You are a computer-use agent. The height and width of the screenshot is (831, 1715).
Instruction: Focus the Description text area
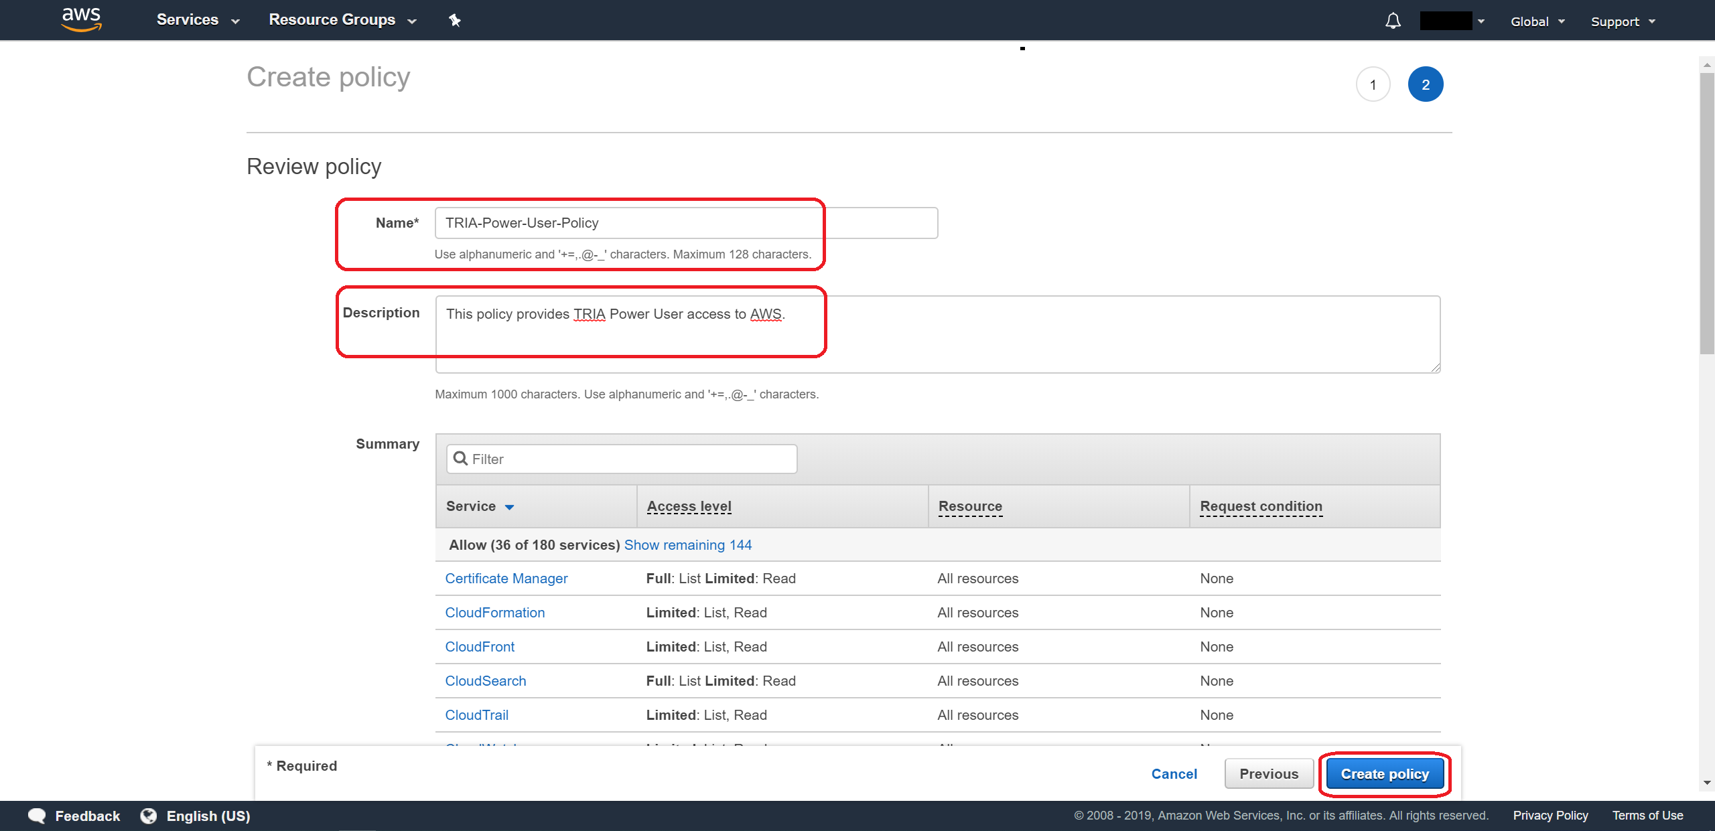pyautogui.click(x=937, y=334)
